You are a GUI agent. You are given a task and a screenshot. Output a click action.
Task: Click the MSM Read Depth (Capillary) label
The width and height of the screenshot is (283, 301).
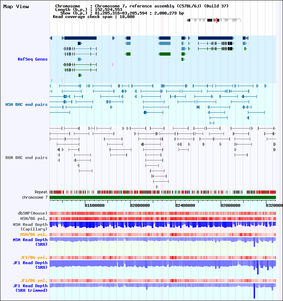pyautogui.click(x=30, y=227)
